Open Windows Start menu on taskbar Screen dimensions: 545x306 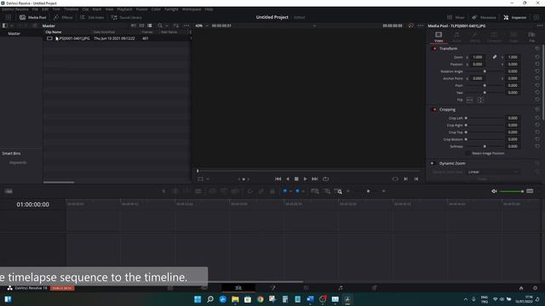point(198,299)
